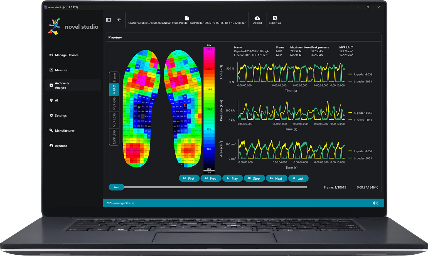Select the MVP LF vertical tab
The height and width of the screenshot is (256, 428).
(x=114, y=137)
